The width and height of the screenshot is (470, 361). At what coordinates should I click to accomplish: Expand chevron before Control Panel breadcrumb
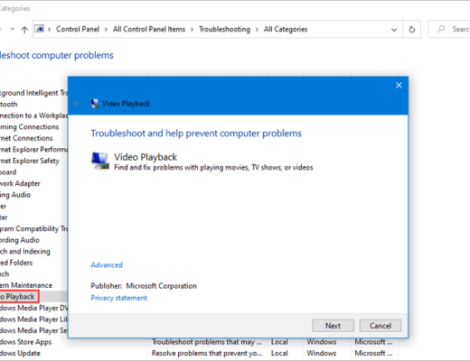(x=50, y=30)
